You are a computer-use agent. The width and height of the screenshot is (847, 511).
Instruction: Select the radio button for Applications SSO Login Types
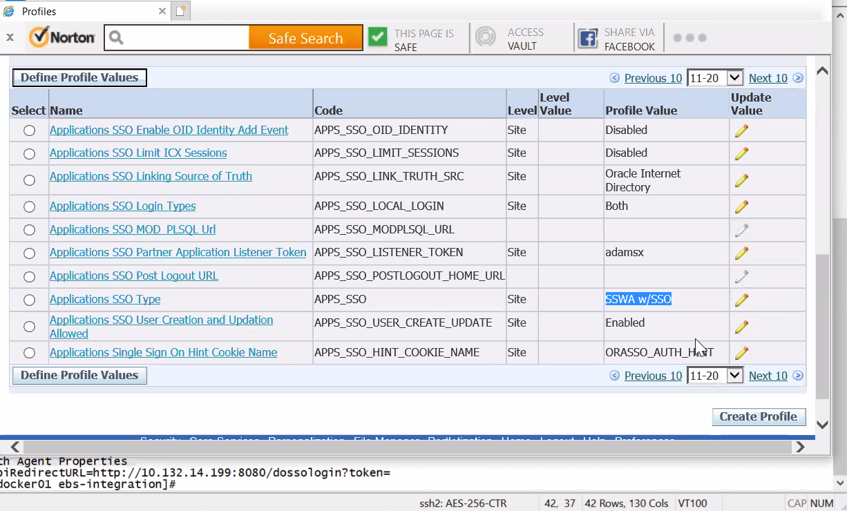(x=28, y=206)
